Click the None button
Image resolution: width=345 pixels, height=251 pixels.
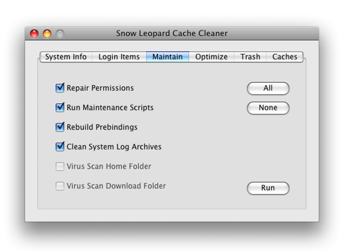[x=268, y=108]
